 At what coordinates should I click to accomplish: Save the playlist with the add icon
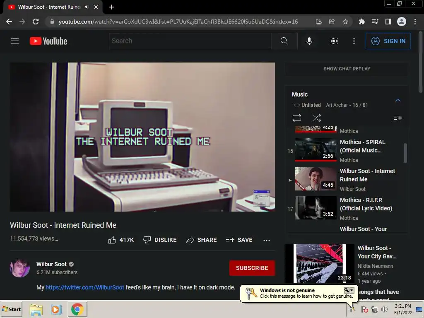(x=397, y=118)
